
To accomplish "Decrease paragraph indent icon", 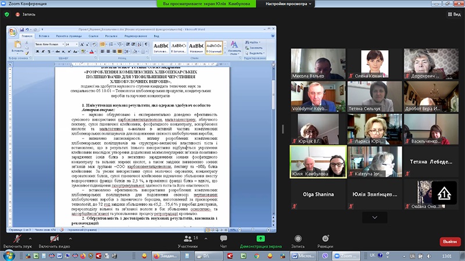I will pos(128,45).
